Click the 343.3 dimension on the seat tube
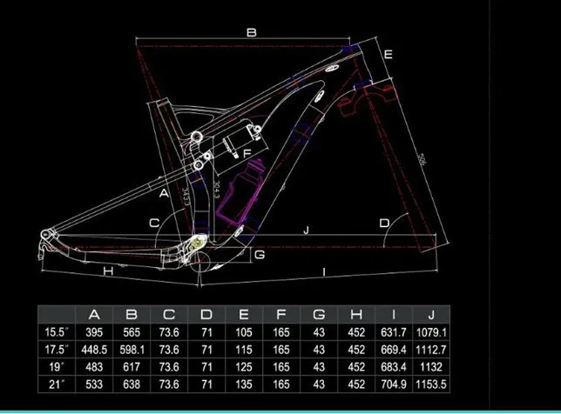 coord(186,197)
